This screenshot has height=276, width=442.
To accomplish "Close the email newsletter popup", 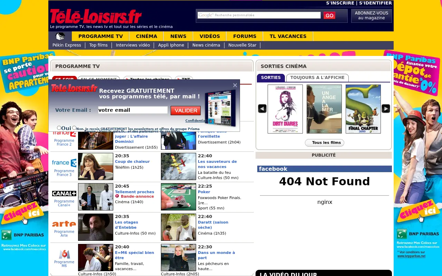I will tap(235, 85).
